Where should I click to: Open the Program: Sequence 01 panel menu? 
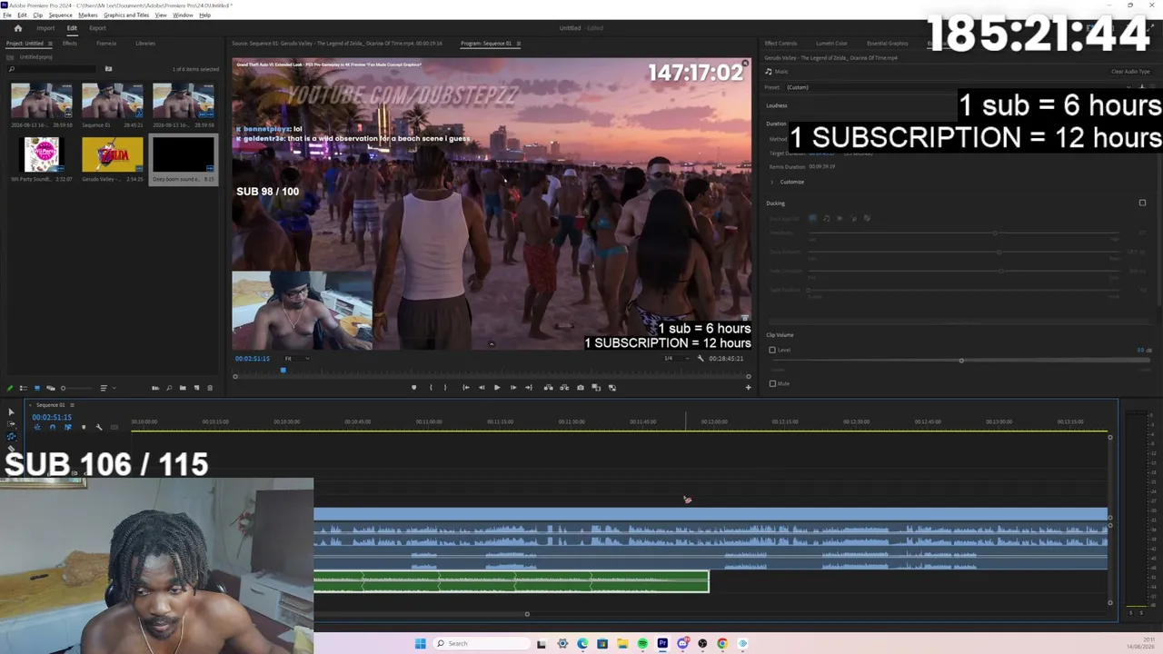click(x=519, y=44)
